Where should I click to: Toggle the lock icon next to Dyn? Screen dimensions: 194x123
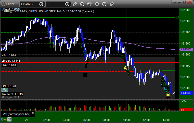tap(9, 119)
